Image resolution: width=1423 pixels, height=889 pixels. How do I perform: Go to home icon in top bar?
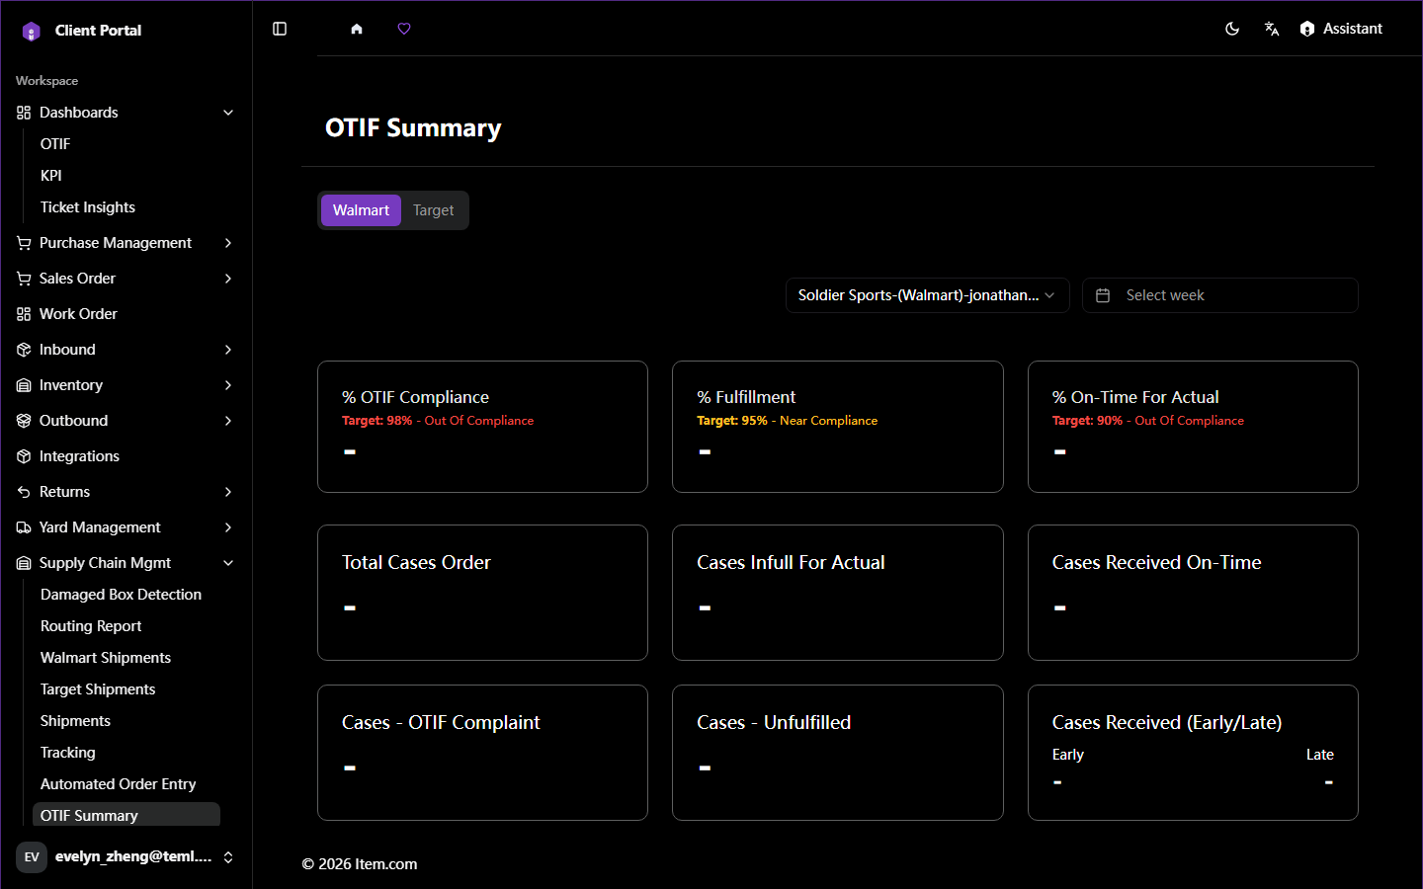357,29
